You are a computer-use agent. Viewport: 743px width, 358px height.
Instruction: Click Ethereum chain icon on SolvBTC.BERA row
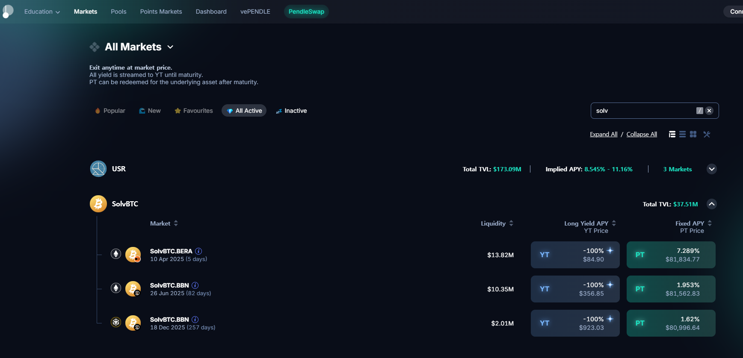pyautogui.click(x=116, y=254)
